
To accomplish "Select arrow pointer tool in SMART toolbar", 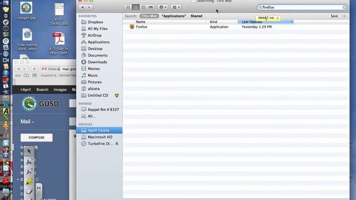I will pos(29,151).
